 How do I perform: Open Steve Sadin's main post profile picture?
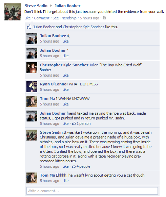pos(13,12)
